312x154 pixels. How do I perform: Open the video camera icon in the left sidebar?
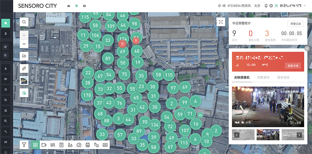pos(6,79)
